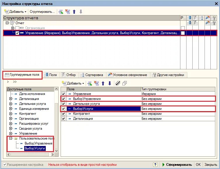The image size is (220, 169).
Task: Switch to the Другие настройки tab
Action: click(168, 75)
